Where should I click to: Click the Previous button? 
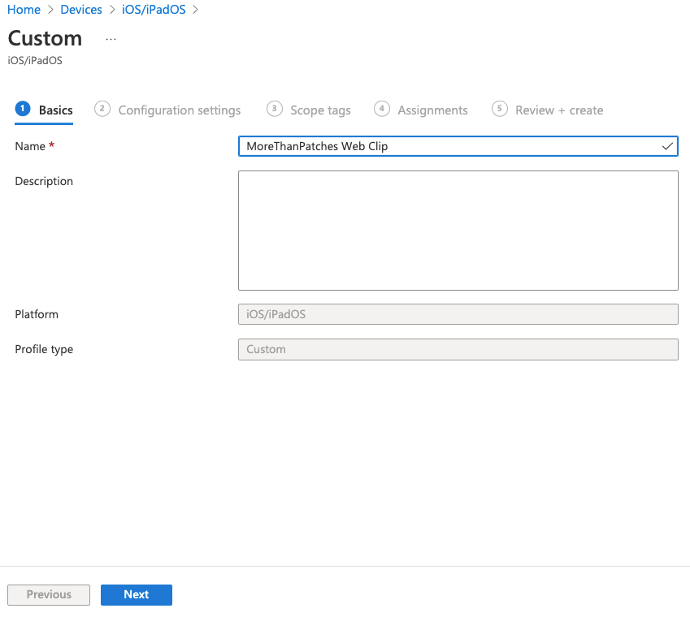point(48,594)
